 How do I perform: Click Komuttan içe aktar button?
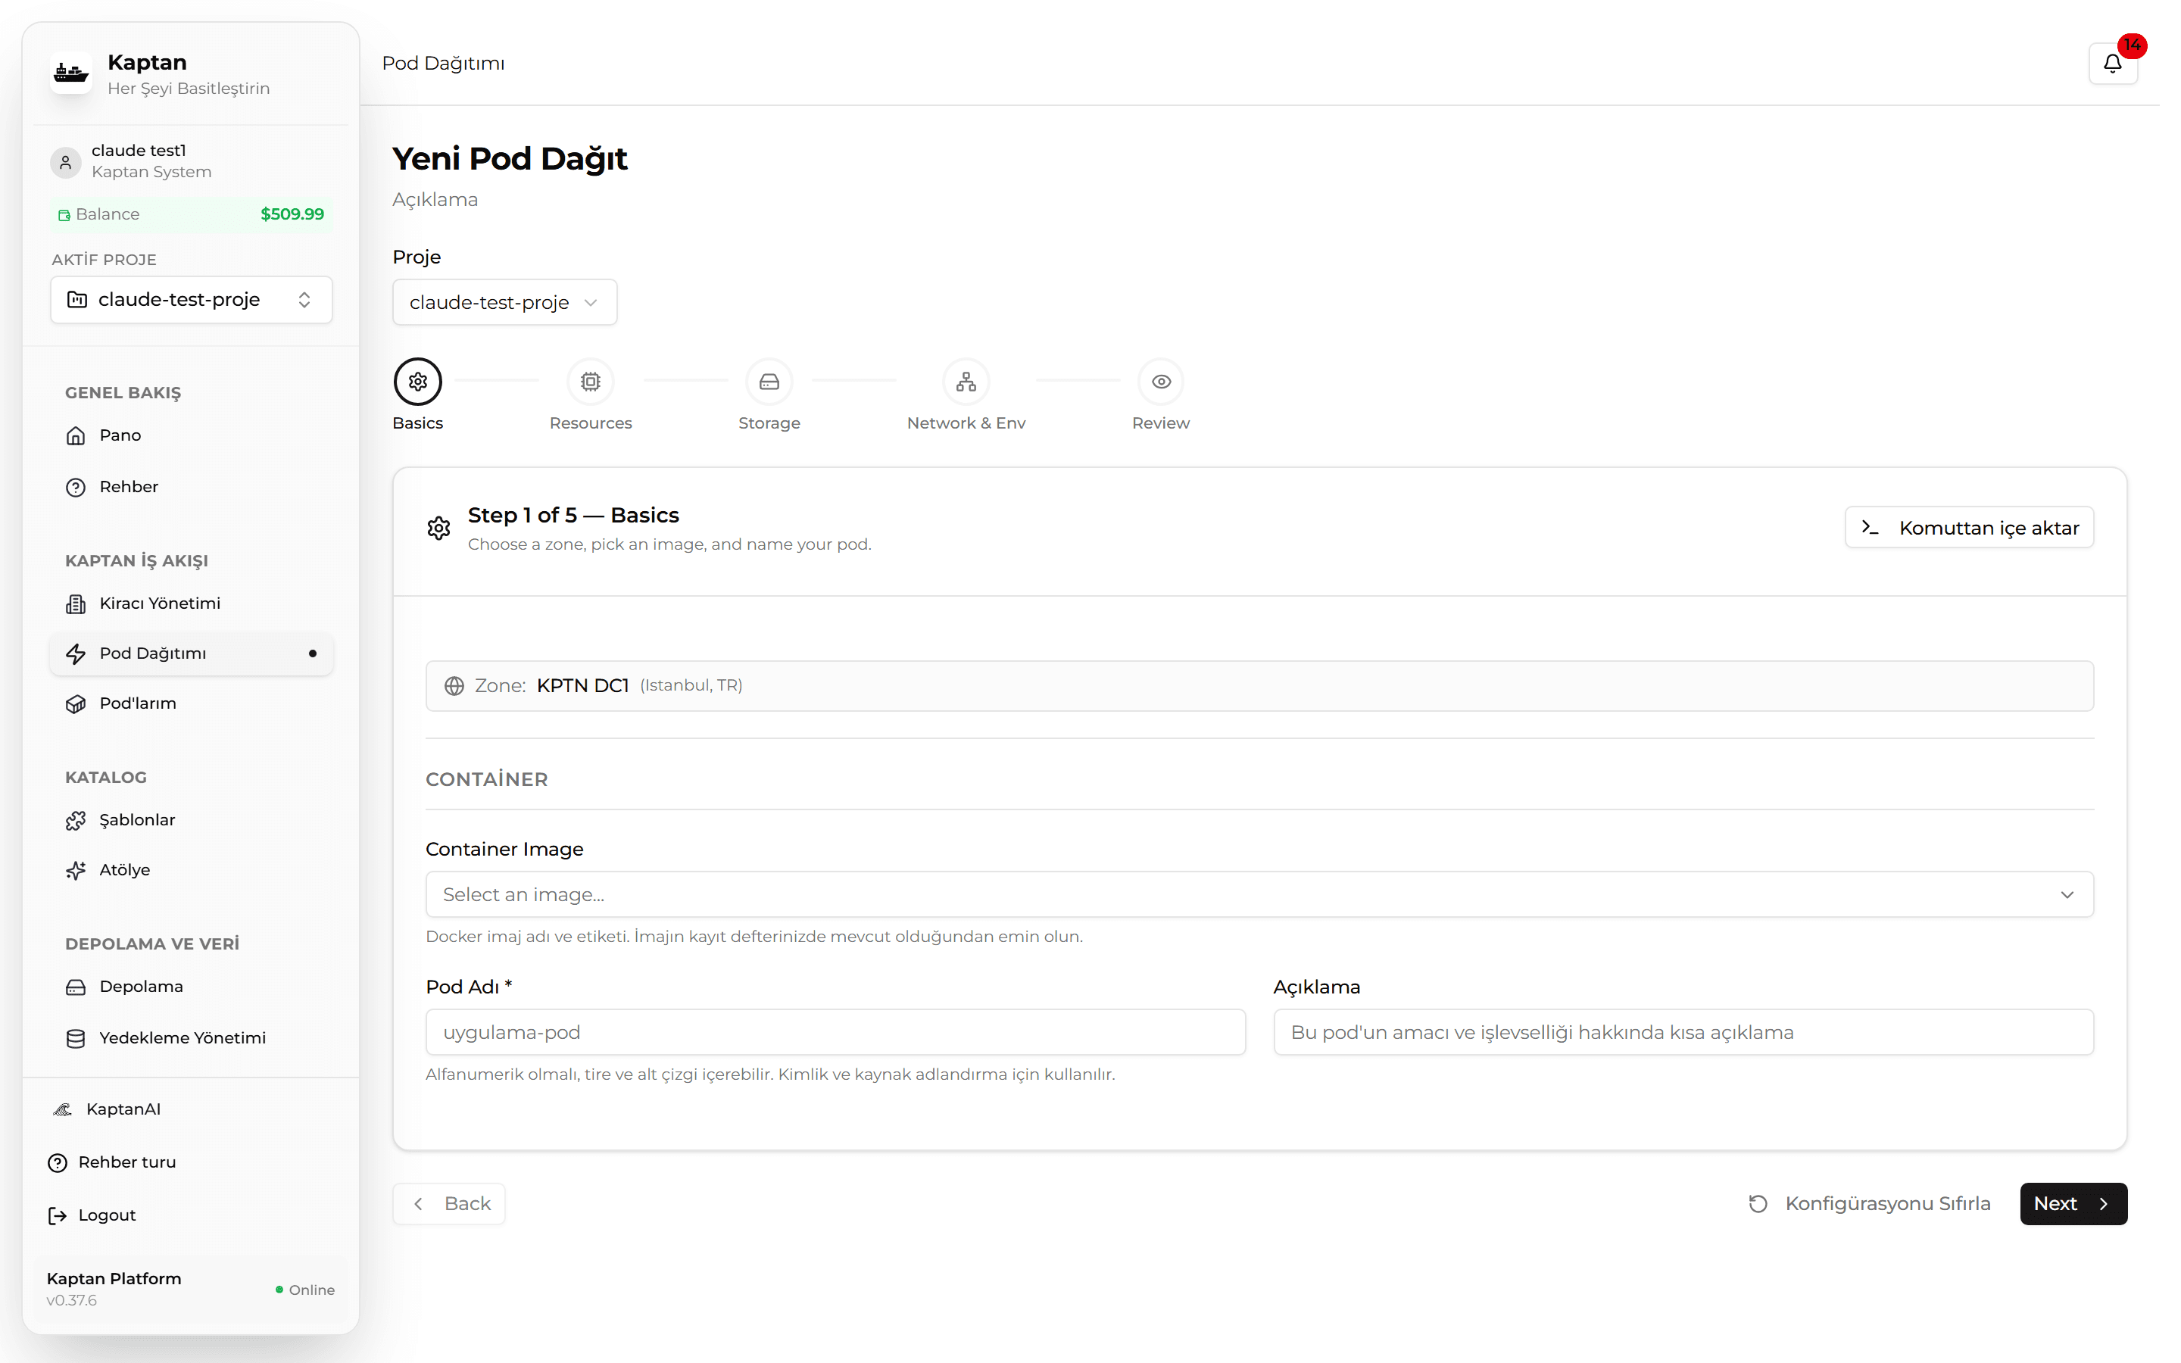point(1969,527)
